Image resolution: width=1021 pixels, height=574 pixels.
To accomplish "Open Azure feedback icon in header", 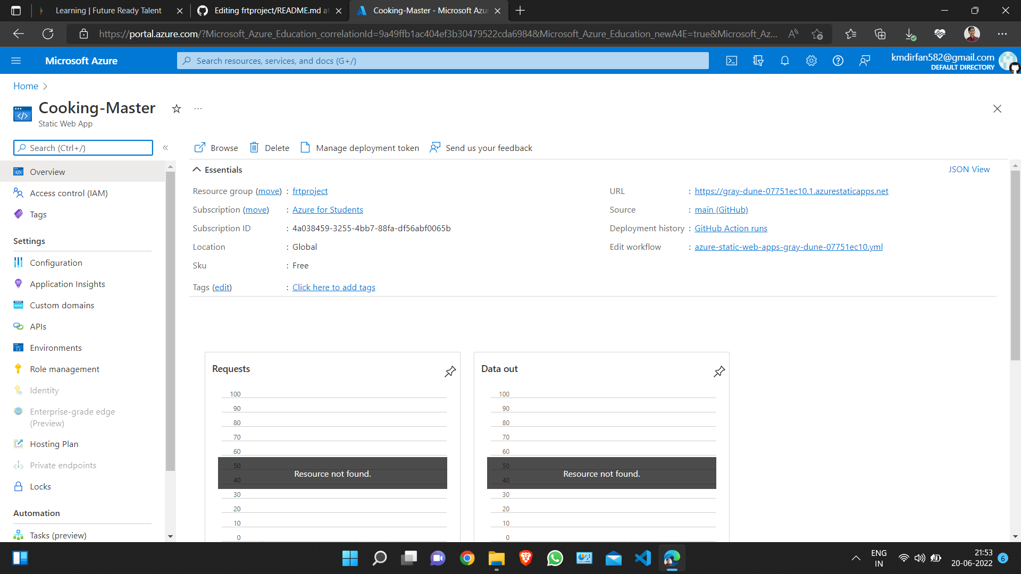I will pos(865,61).
